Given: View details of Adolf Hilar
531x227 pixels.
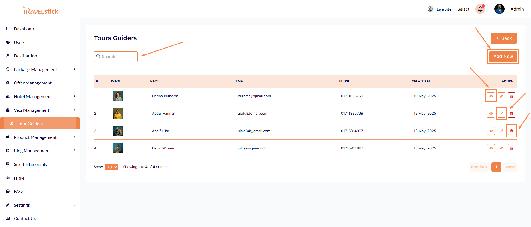Looking at the screenshot, I should [x=491, y=131].
